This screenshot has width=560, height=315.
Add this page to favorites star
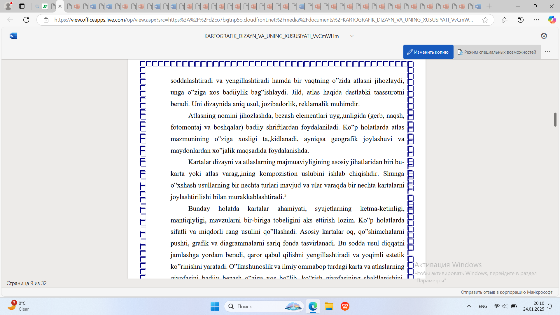[x=485, y=20]
